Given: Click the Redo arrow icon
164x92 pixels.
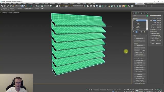Looking at the screenshot, I should [x=5, y=6].
